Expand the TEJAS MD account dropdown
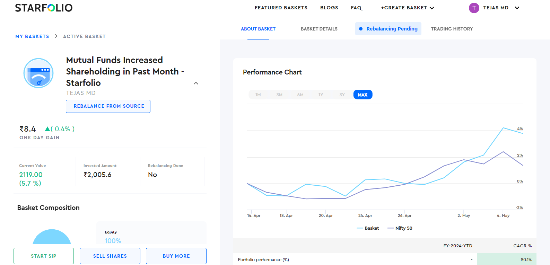The height and width of the screenshot is (265, 550). 517,8
